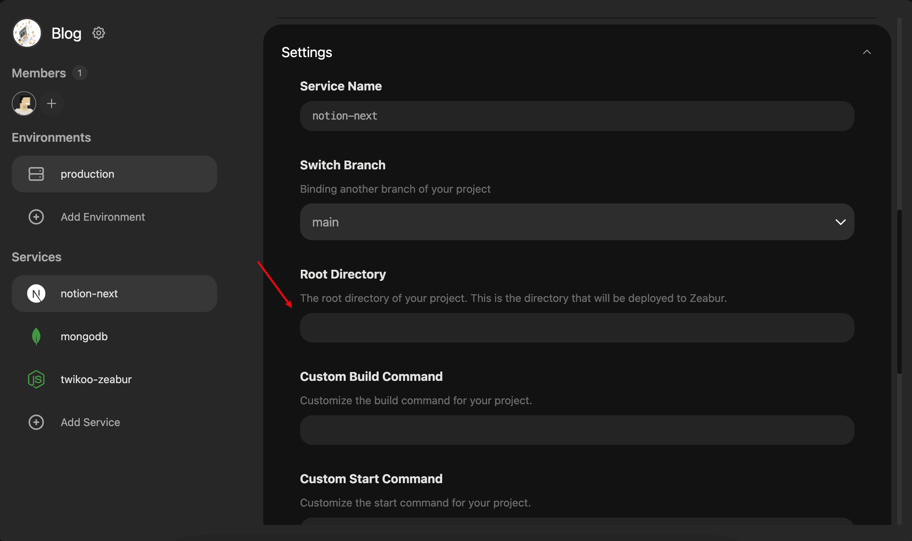Click the Add Environment plus icon
The width and height of the screenshot is (912, 541).
36,217
